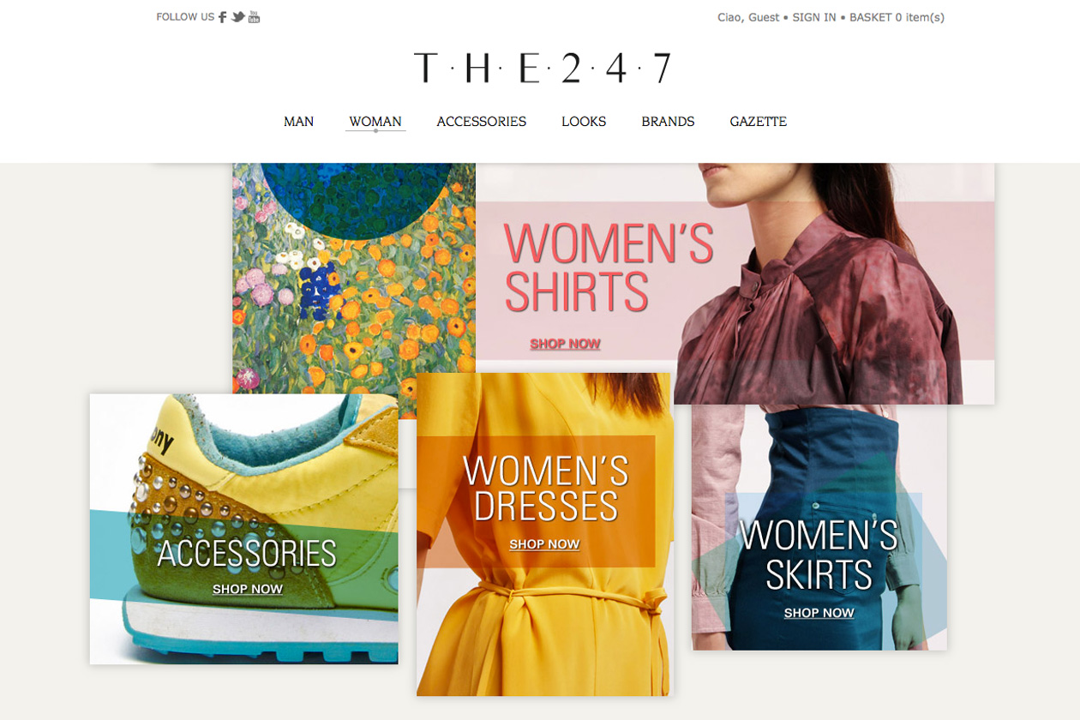Open the YouTube follow icon

254,17
